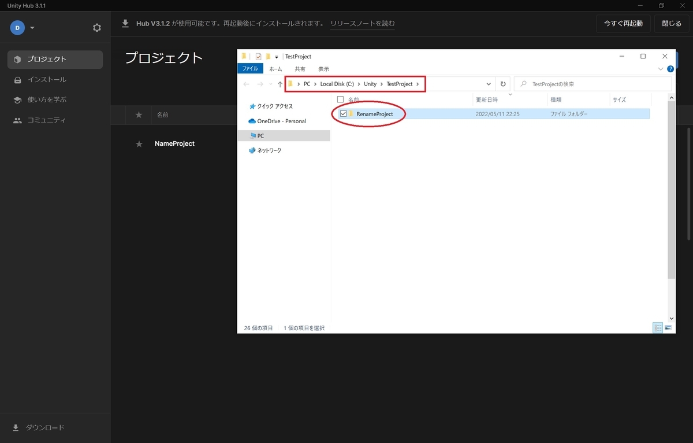This screenshot has width=693, height=443.
Task: Switch Explorer to large icons view
Action: (668, 328)
